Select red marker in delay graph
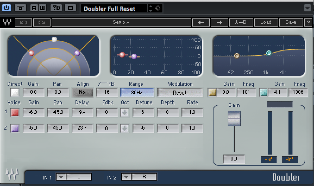The width and height of the screenshot is (314, 186). click(x=122, y=54)
